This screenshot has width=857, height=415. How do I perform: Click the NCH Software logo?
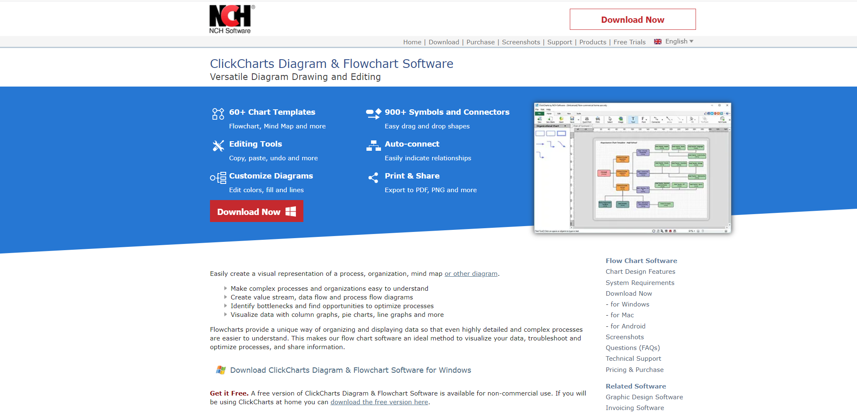tap(232, 19)
